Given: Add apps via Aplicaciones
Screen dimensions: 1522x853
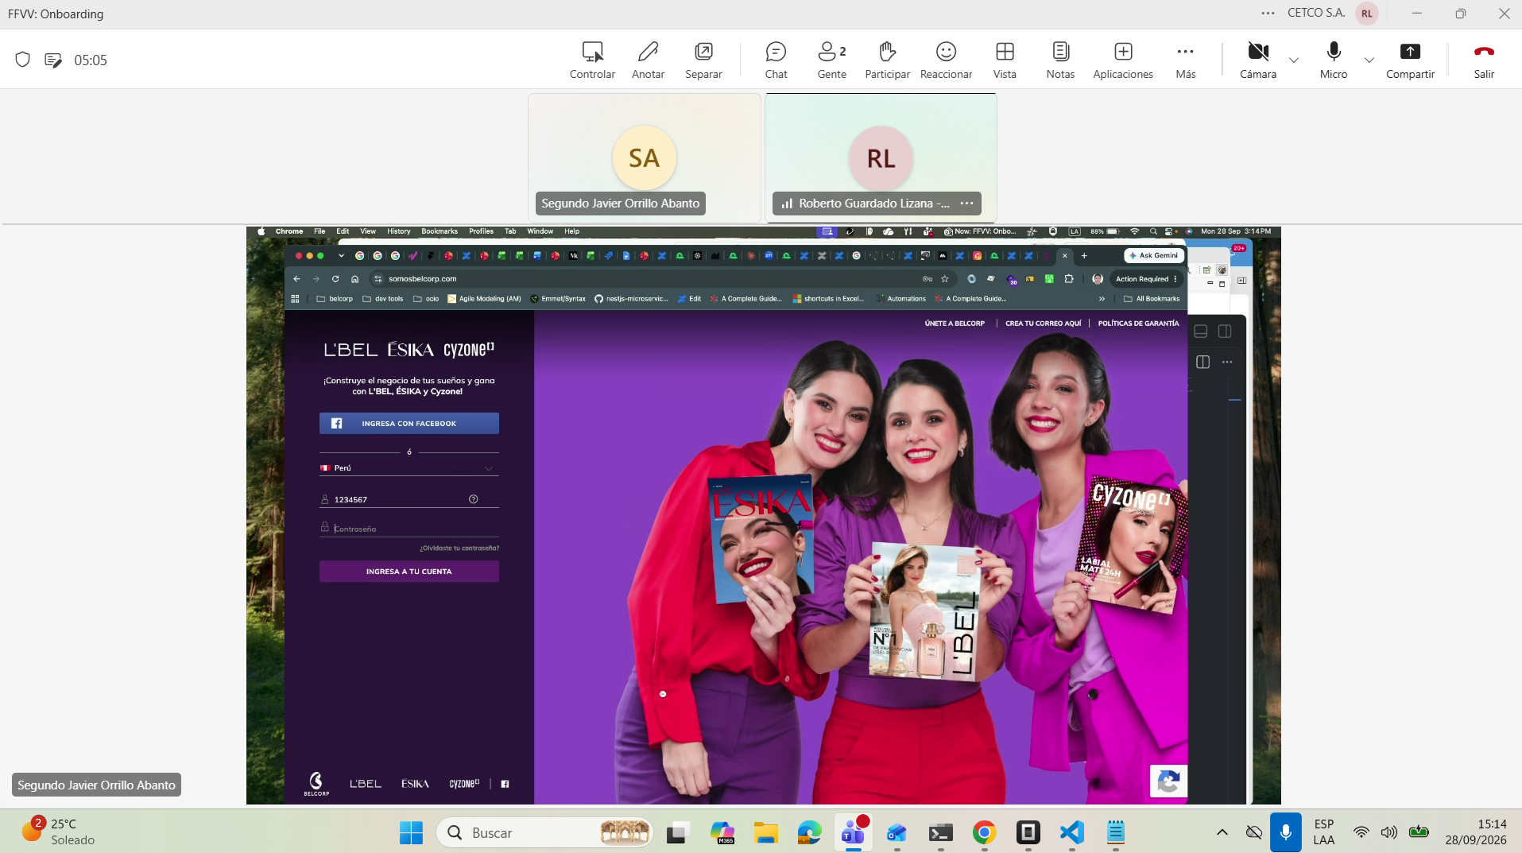Looking at the screenshot, I should (1123, 60).
